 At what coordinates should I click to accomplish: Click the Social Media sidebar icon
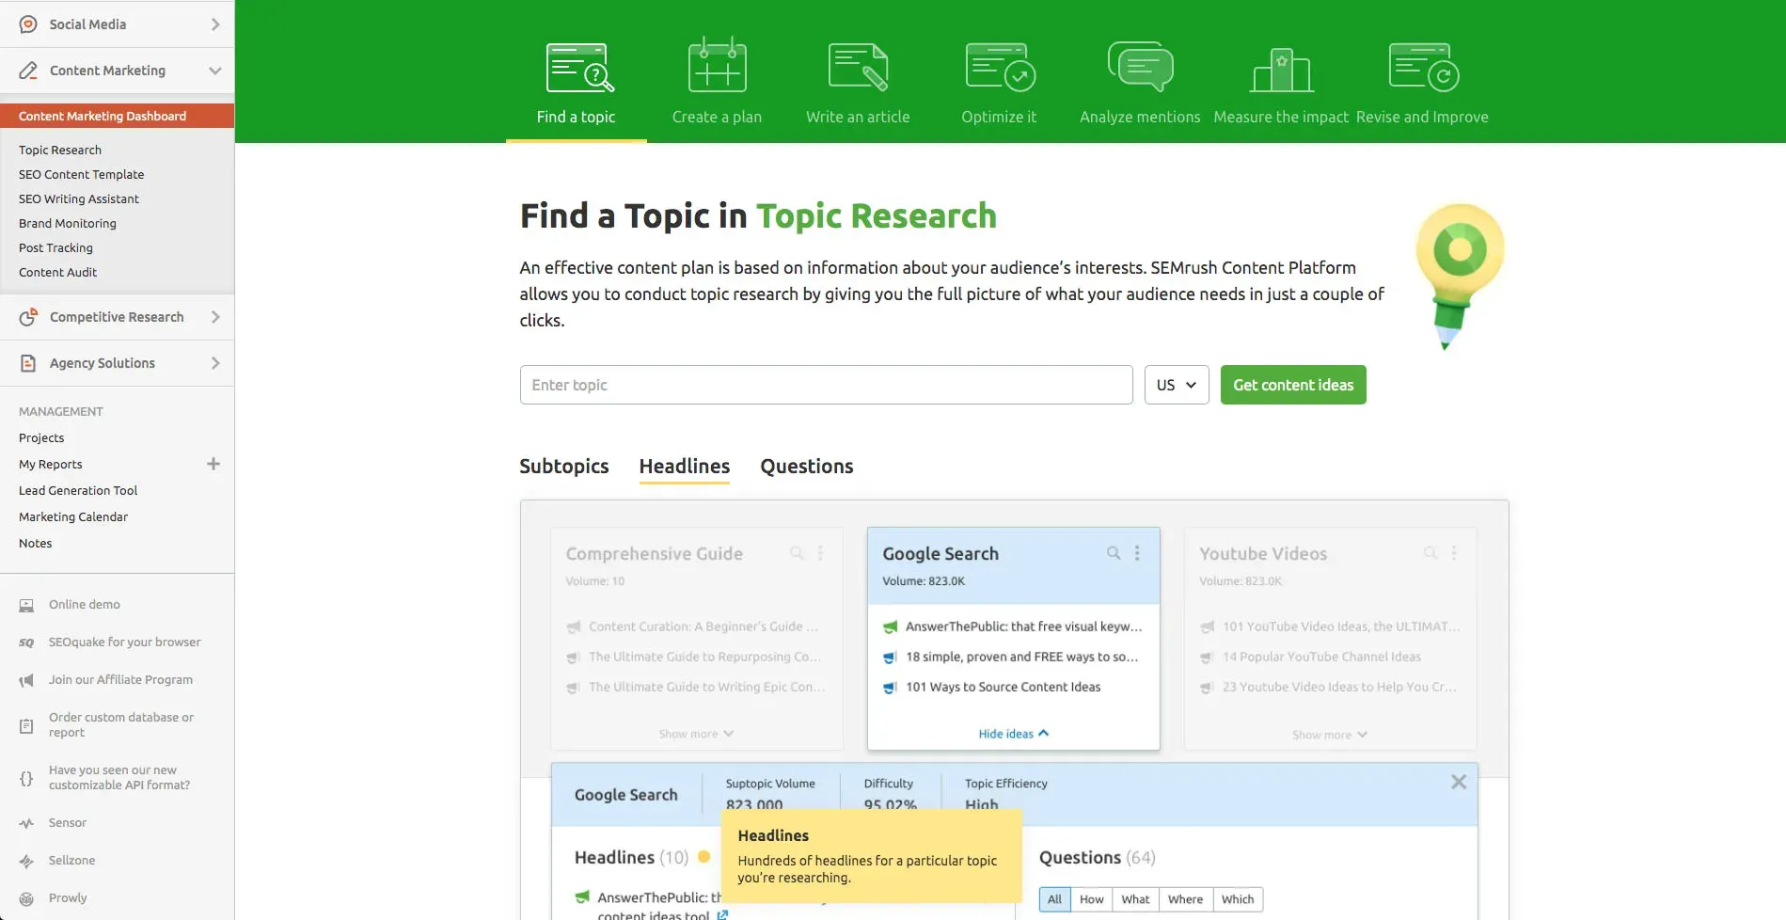pyautogui.click(x=28, y=24)
